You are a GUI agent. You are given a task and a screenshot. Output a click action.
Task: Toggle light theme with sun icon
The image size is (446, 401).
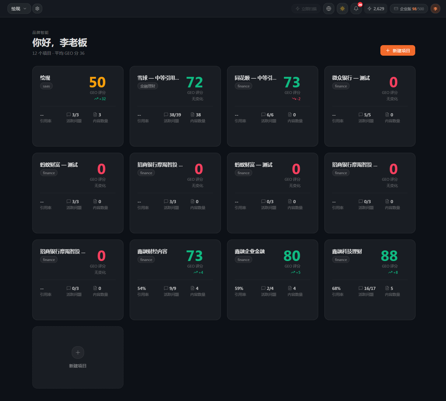pyautogui.click(x=342, y=9)
